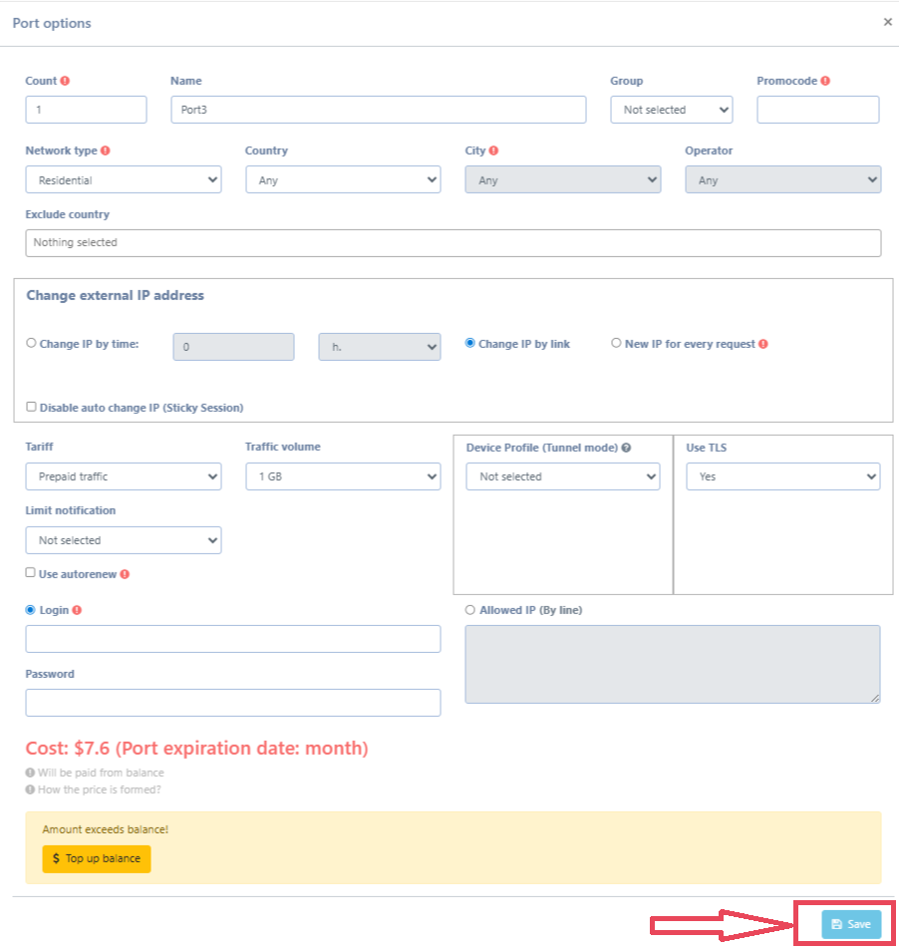Image resolution: width=899 pixels, height=949 pixels.
Task: Click the Top up balance button
Action: click(97, 858)
